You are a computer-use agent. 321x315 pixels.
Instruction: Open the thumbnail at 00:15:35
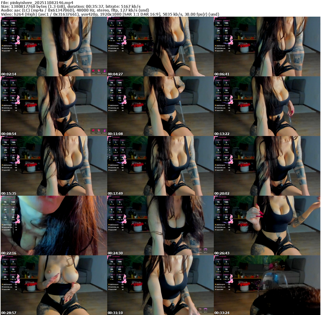click(x=54, y=166)
